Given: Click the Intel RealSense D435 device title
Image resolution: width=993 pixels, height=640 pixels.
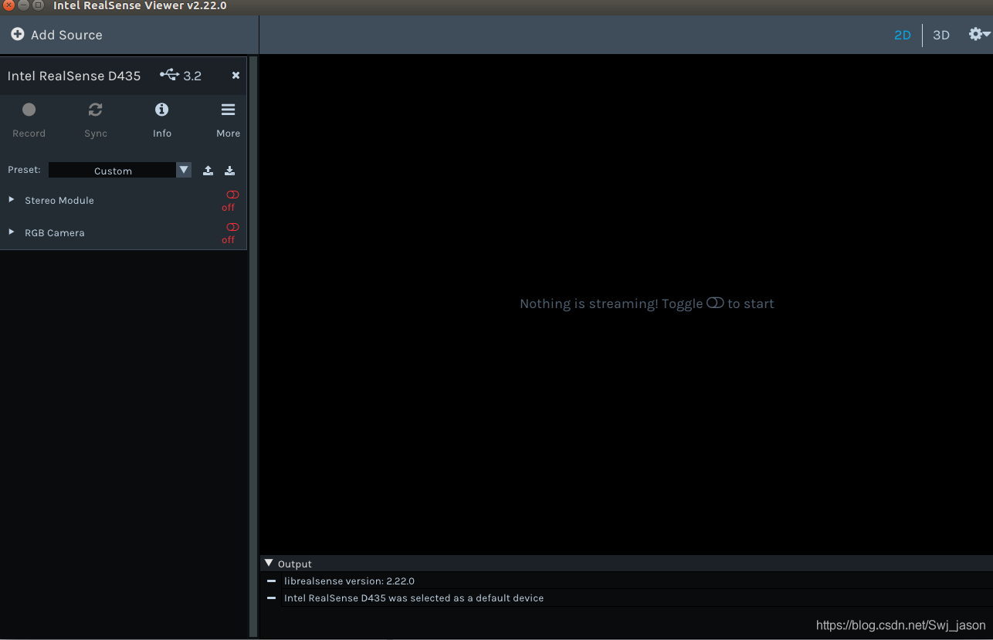Looking at the screenshot, I should click(x=74, y=76).
